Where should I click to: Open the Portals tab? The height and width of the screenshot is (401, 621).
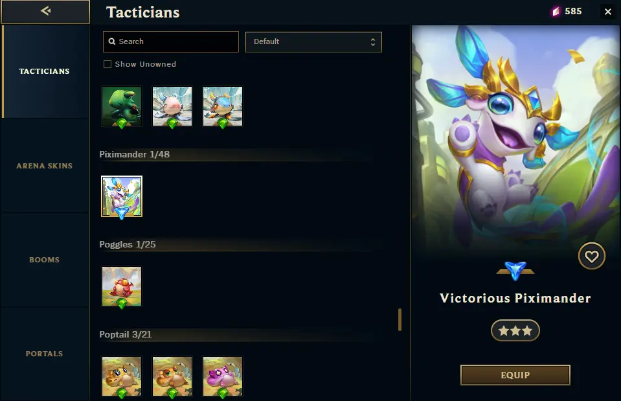(45, 354)
